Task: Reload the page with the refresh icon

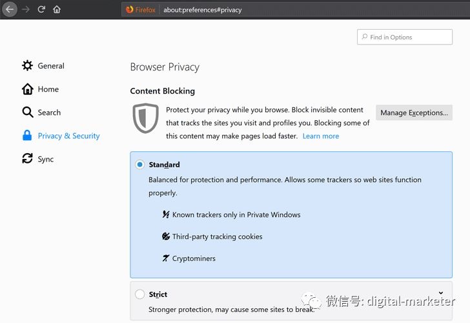Action: 41,10
